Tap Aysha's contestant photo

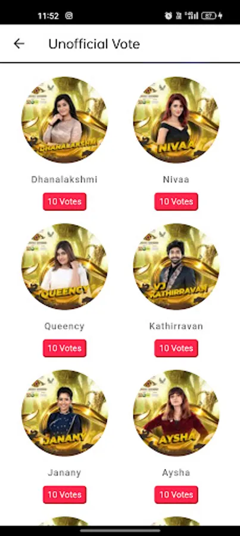point(176,413)
